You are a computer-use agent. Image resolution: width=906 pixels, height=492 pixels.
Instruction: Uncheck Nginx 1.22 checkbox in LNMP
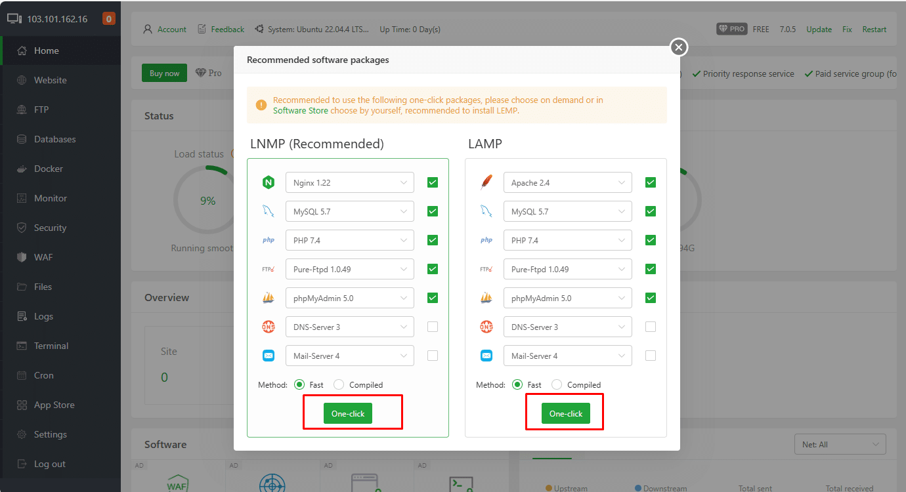[x=433, y=182]
